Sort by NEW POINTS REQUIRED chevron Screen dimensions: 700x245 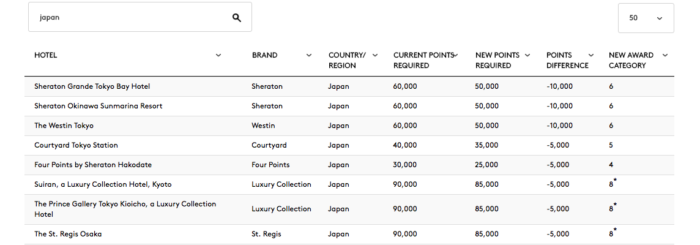pyautogui.click(x=527, y=56)
